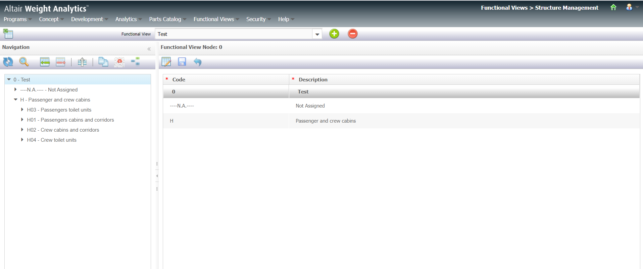Screen dimensions: 643x269
Task: Expand 'H01 - Passengers cabins and corridors' node
Action: coord(22,120)
